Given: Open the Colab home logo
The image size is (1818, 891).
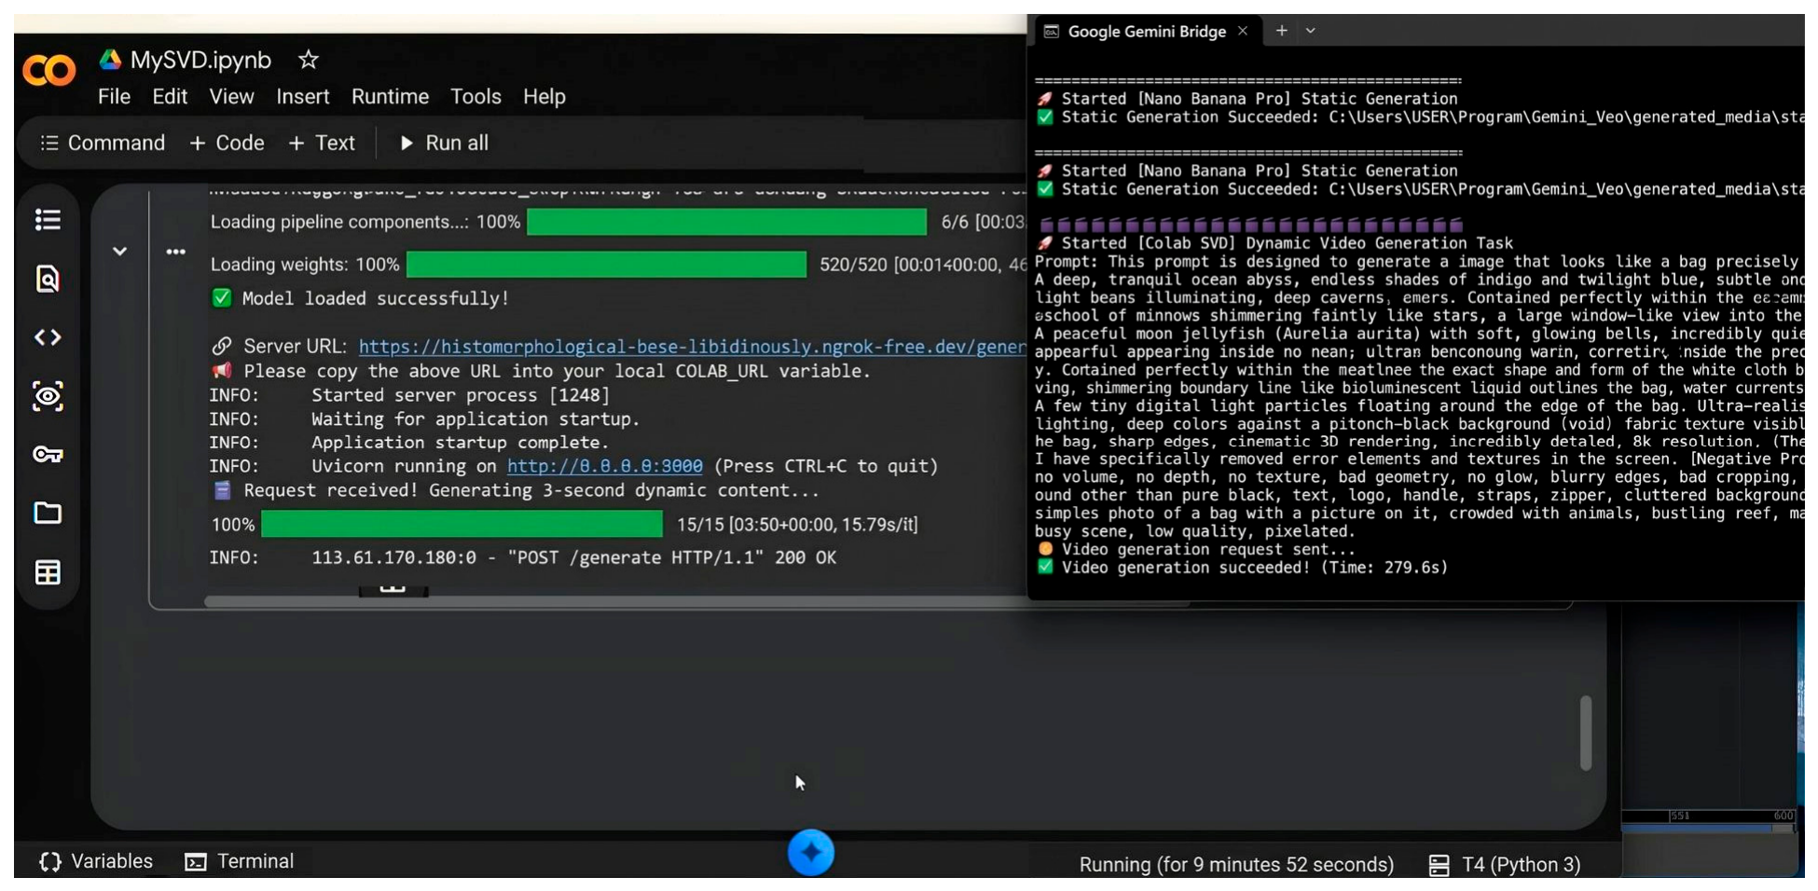Looking at the screenshot, I should pyautogui.click(x=48, y=70).
